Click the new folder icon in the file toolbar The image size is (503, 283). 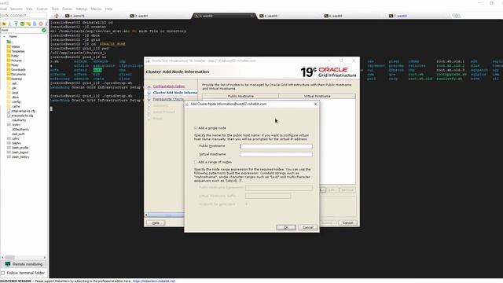(28, 24)
